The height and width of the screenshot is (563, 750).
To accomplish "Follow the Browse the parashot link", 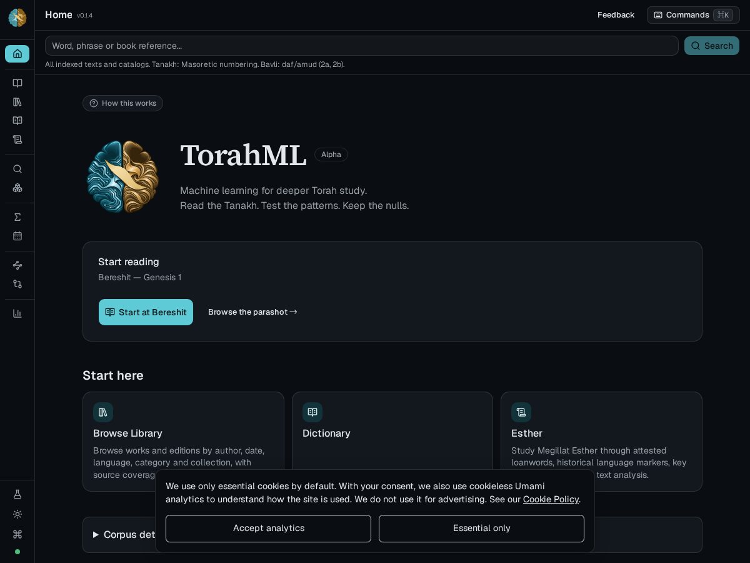I will pos(252,312).
